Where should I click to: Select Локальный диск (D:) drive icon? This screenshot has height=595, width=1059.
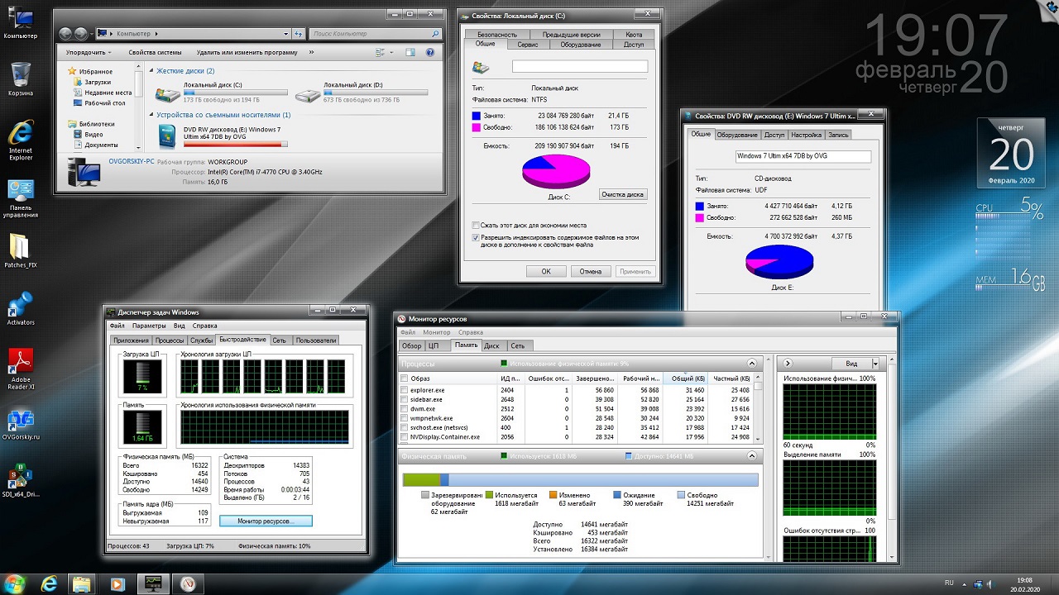tap(309, 94)
